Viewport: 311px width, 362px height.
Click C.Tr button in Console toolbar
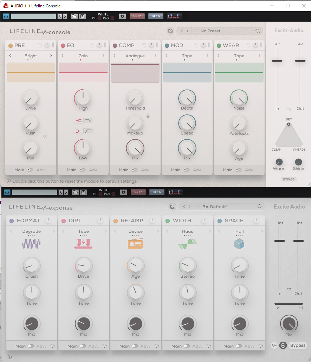[137, 16]
